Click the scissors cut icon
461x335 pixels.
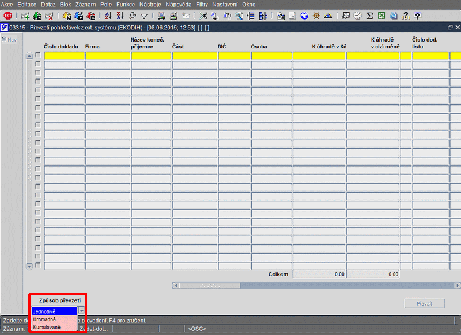[203, 16]
